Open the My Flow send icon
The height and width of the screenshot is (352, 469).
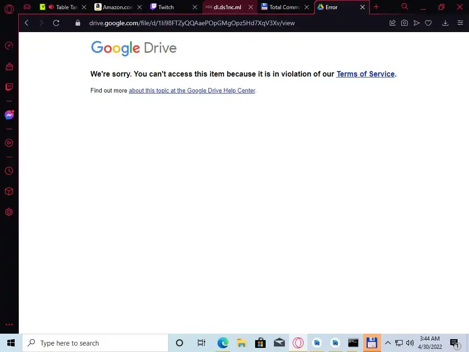pyautogui.click(x=416, y=23)
